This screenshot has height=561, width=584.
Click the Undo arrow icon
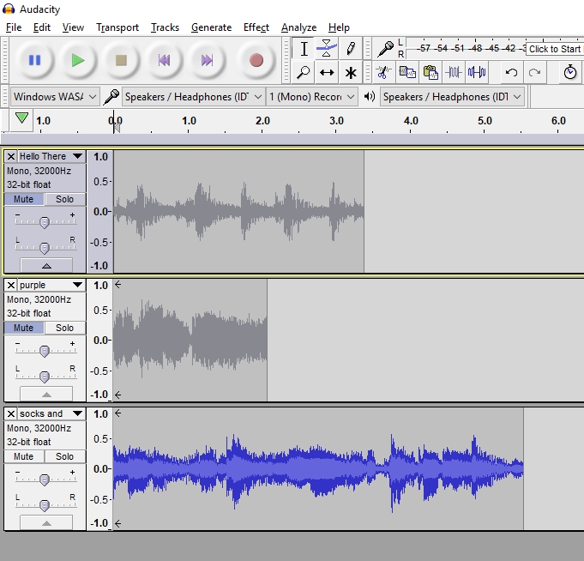pyautogui.click(x=511, y=72)
